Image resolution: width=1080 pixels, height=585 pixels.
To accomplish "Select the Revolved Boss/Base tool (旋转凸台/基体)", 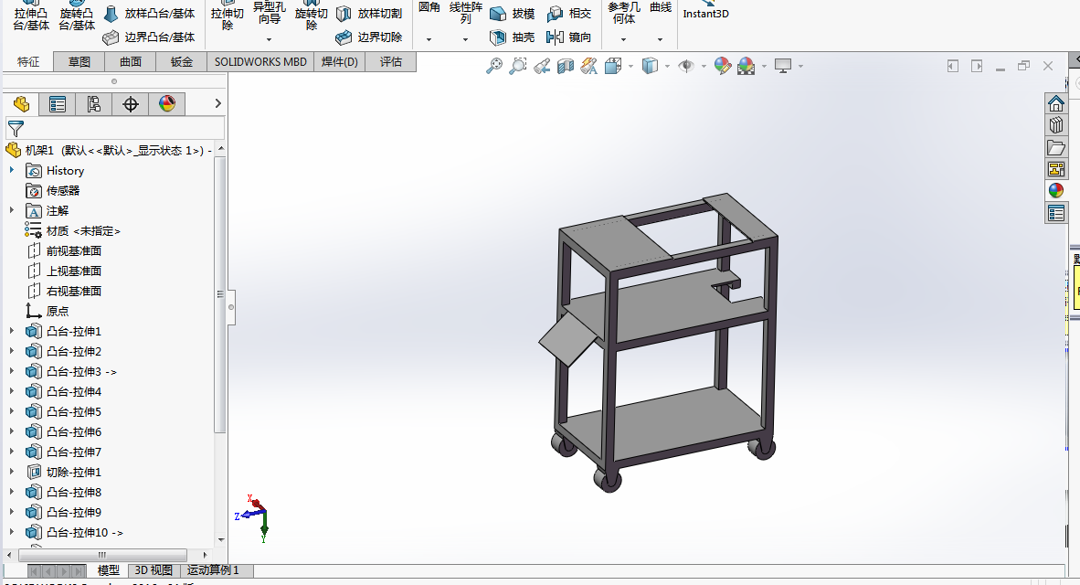I will pos(77,16).
